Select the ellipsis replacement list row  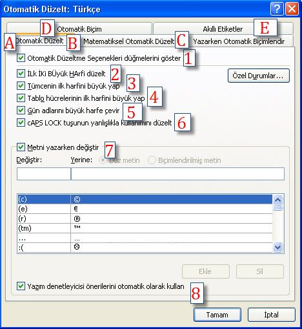click(145, 238)
